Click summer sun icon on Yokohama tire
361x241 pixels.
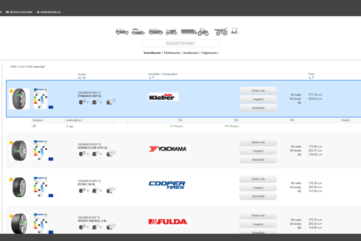click(x=11, y=143)
